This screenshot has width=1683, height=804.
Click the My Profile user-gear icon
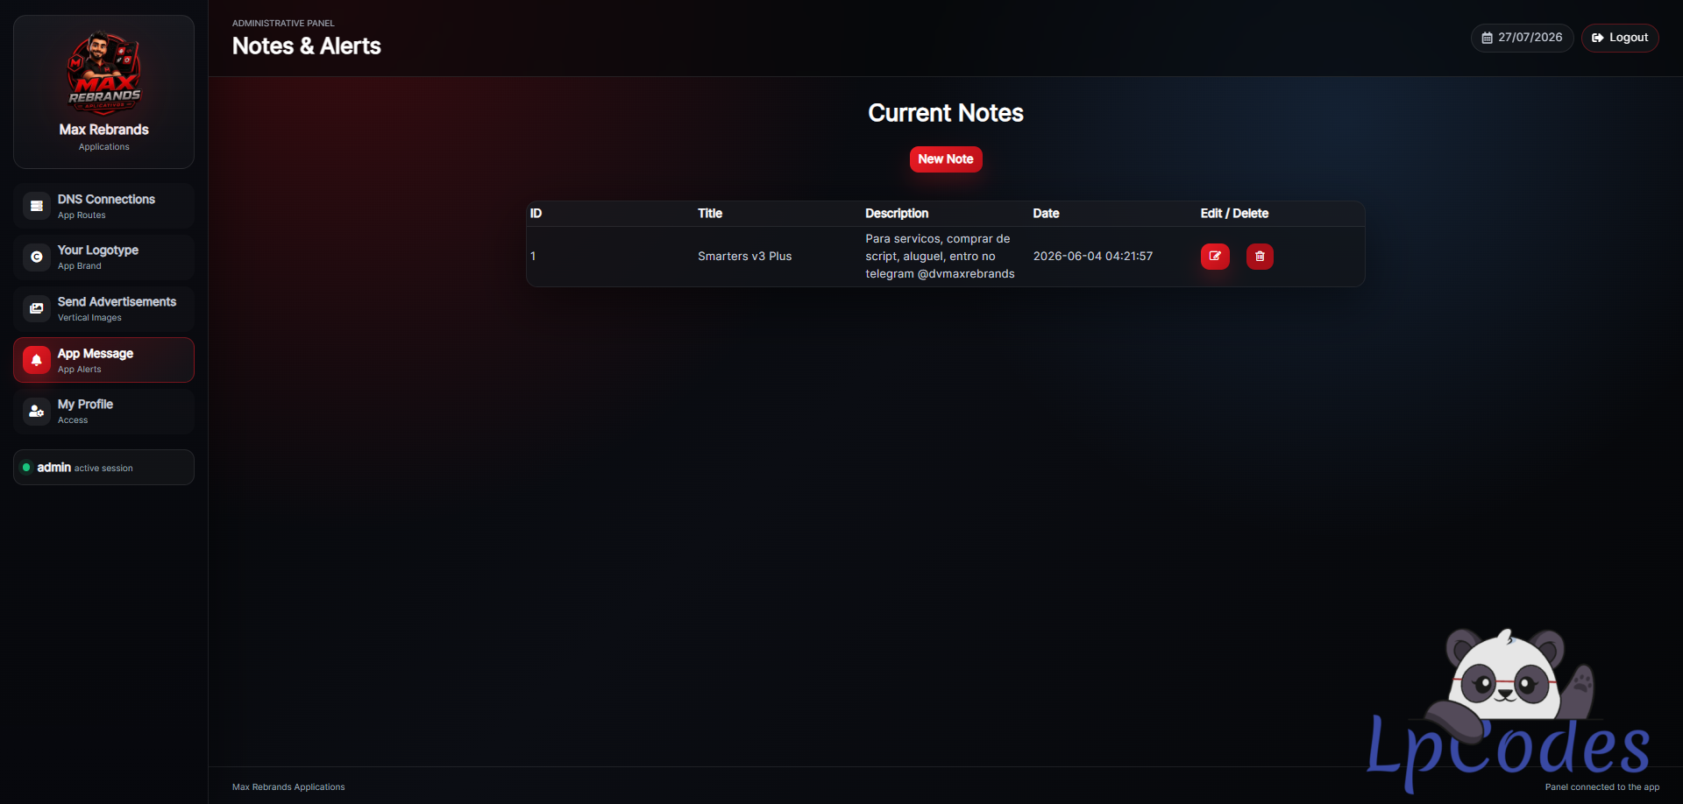pyautogui.click(x=37, y=412)
